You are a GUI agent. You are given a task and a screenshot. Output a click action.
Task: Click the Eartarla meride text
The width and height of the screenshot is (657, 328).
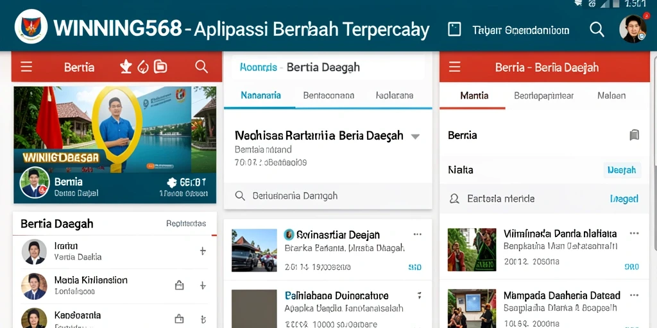tap(500, 199)
